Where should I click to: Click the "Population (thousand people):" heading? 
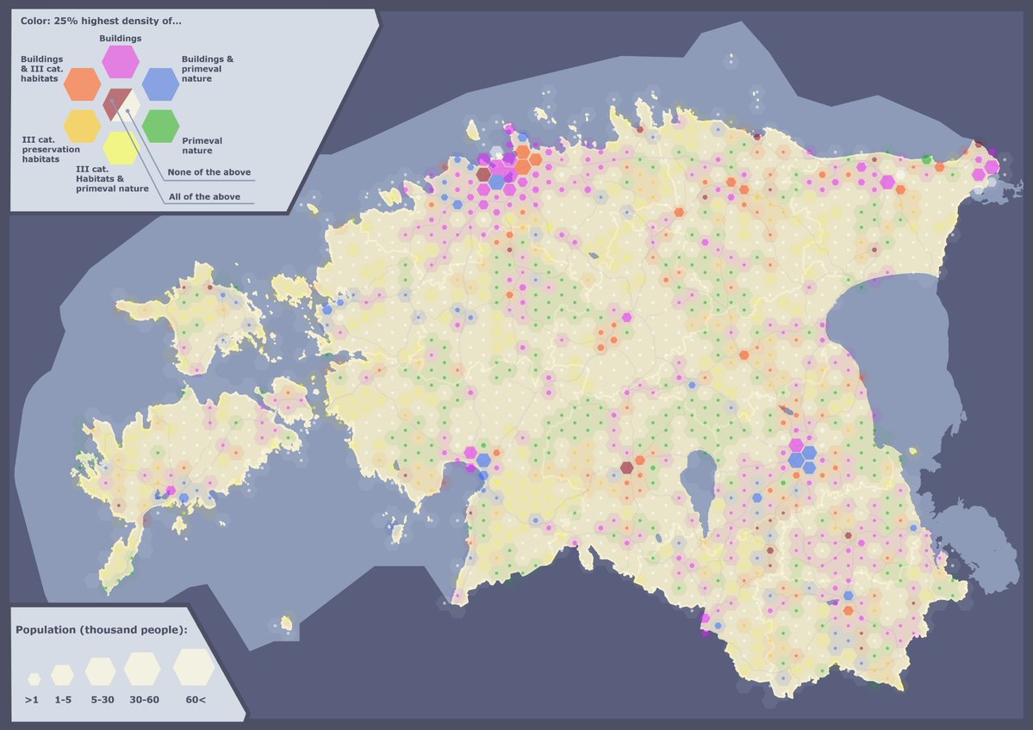[x=101, y=630]
